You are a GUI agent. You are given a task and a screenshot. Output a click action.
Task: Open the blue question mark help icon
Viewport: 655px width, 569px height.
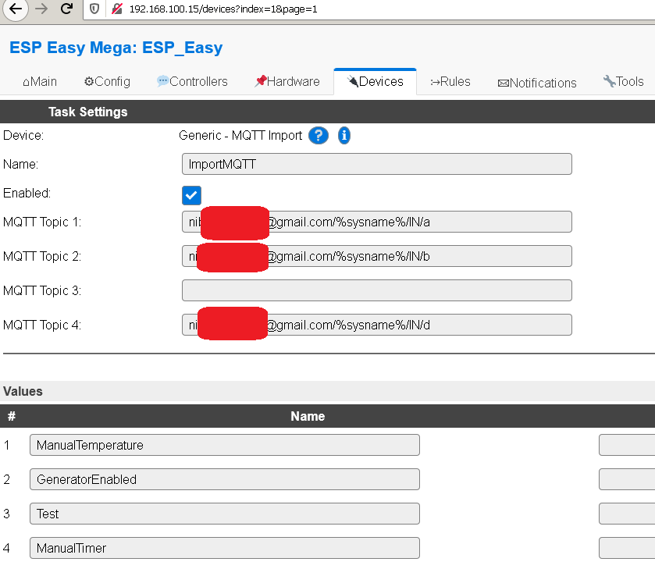[x=319, y=135]
